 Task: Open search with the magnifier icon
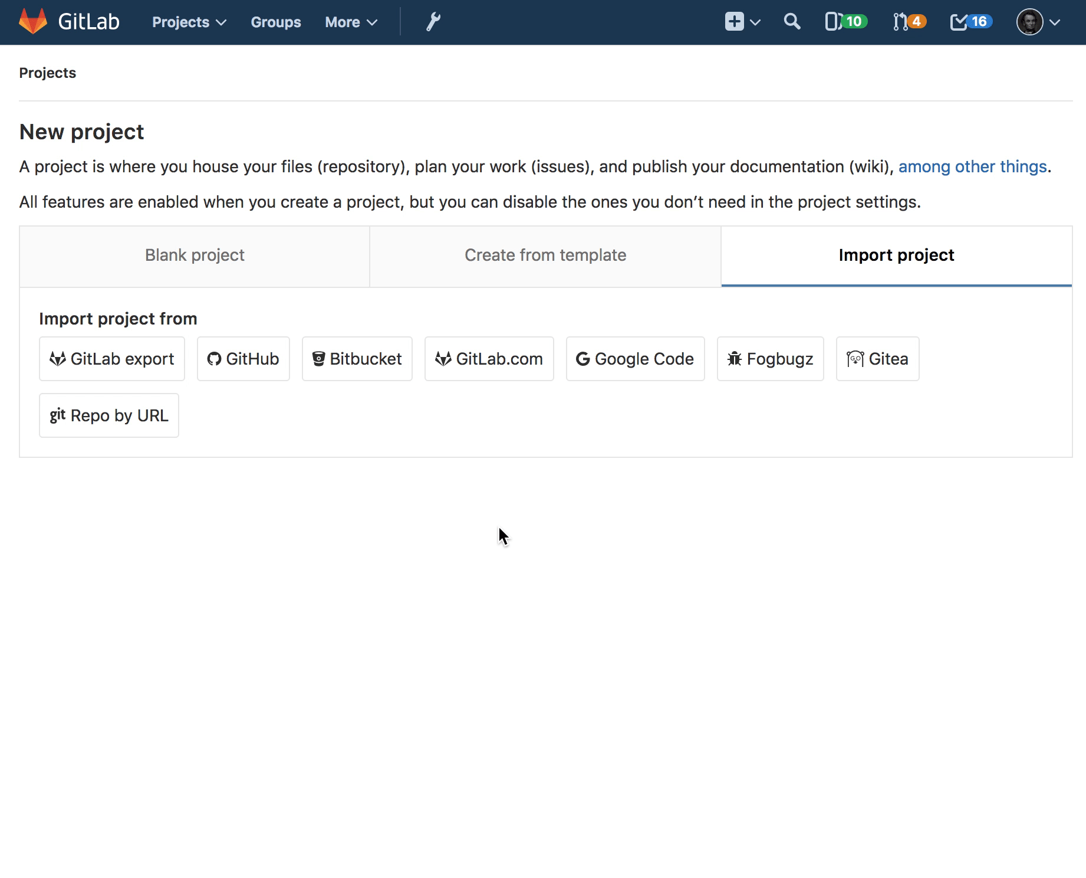[x=792, y=22]
